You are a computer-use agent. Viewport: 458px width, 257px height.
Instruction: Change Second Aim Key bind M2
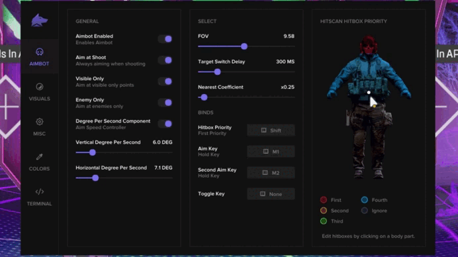pos(271,173)
